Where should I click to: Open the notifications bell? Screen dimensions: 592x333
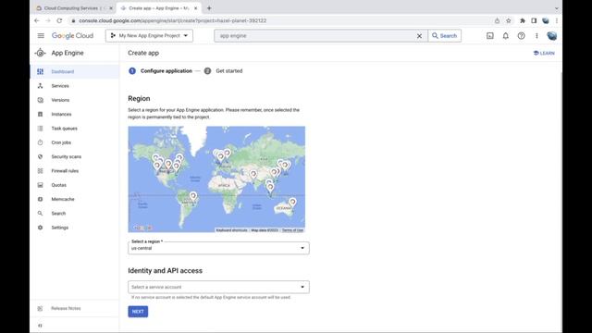(x=506, y=35)
